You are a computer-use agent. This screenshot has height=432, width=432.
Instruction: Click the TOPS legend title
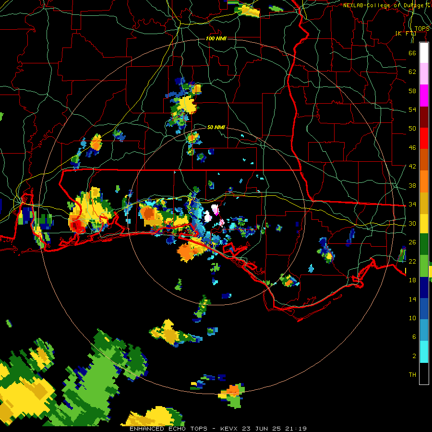pyautogui.click(x=422, y=29)
